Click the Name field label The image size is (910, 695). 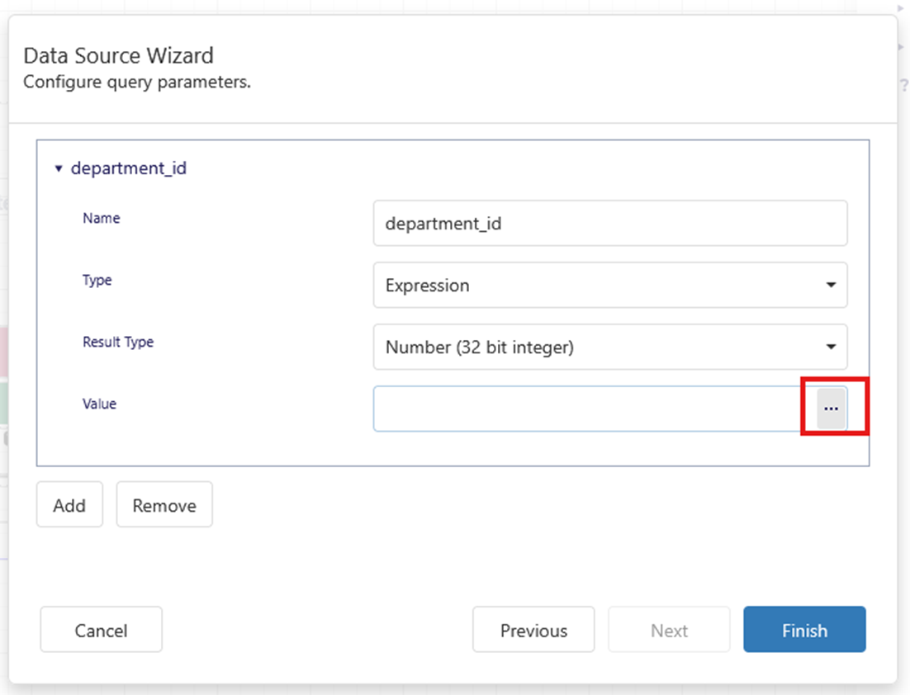[x=102, y=219]
